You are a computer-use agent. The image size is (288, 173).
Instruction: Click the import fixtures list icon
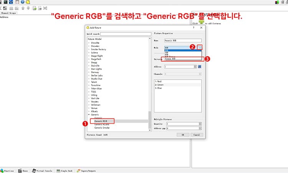pos(34,8)
